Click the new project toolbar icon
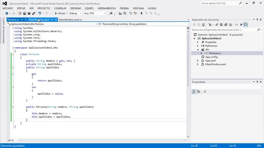Screen dimensions: 264x148 point(20,14)
